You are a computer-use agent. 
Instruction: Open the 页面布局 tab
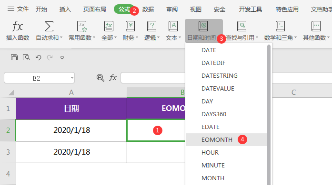(x=94, y=9)
